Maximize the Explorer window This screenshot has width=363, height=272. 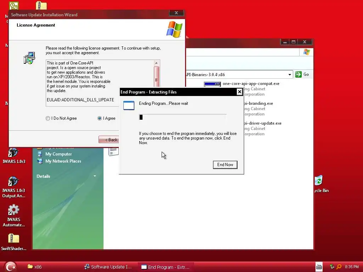294,42
